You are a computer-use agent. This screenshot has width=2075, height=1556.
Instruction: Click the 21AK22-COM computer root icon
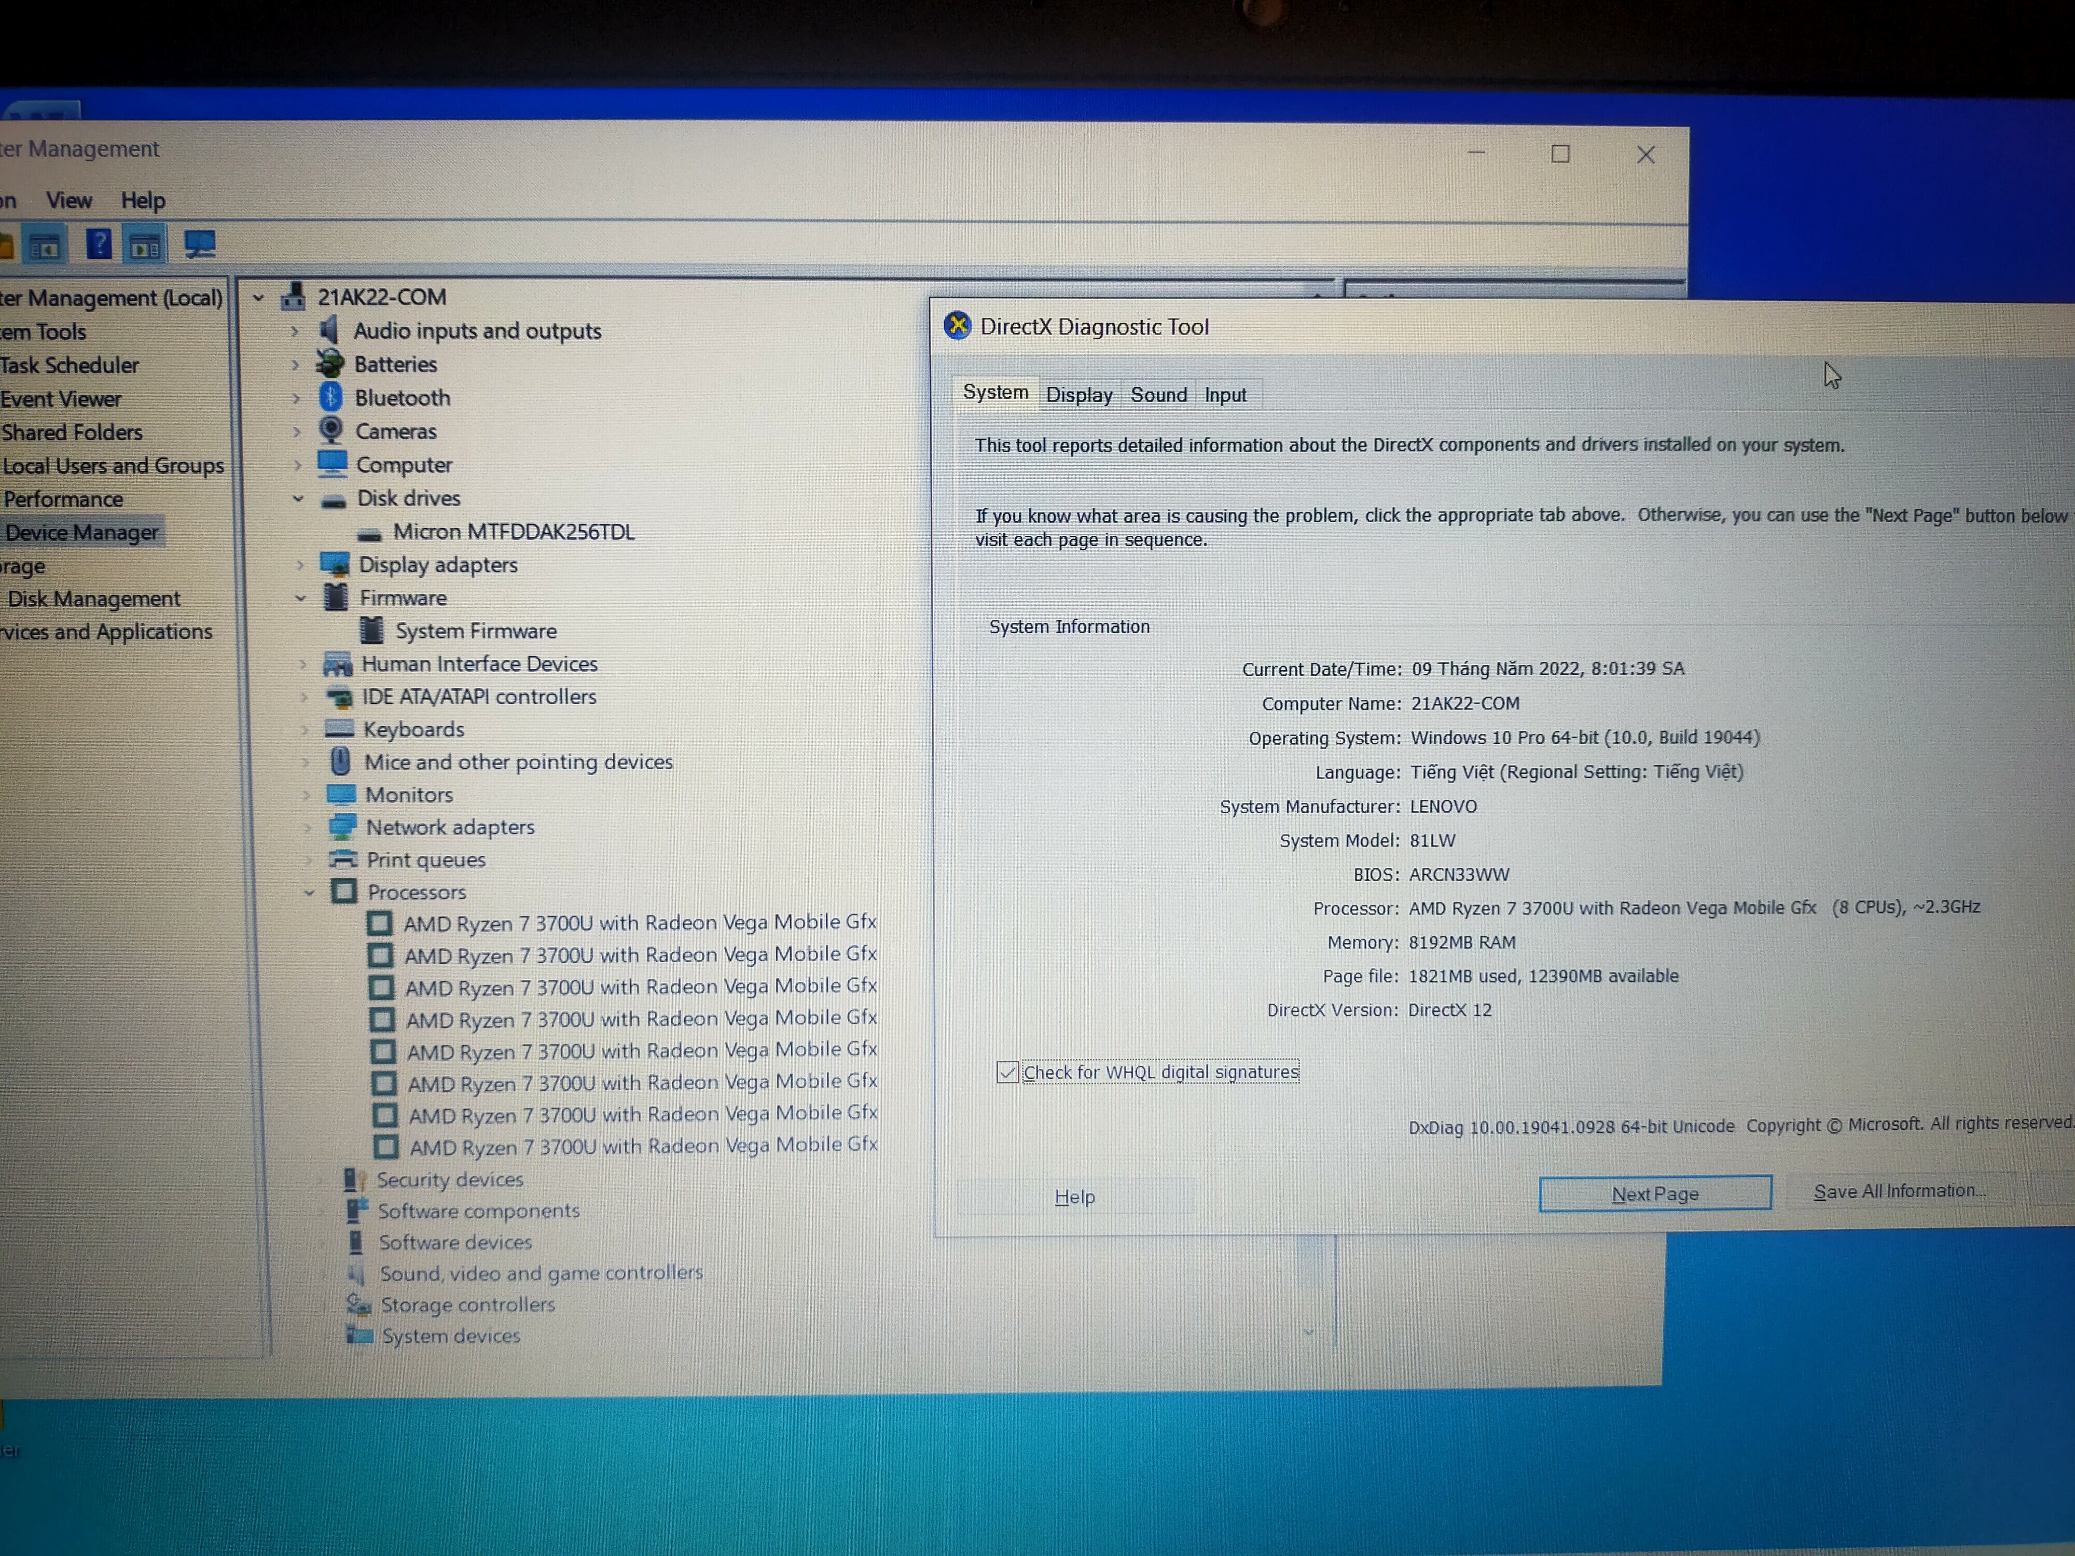pos(294,296)
